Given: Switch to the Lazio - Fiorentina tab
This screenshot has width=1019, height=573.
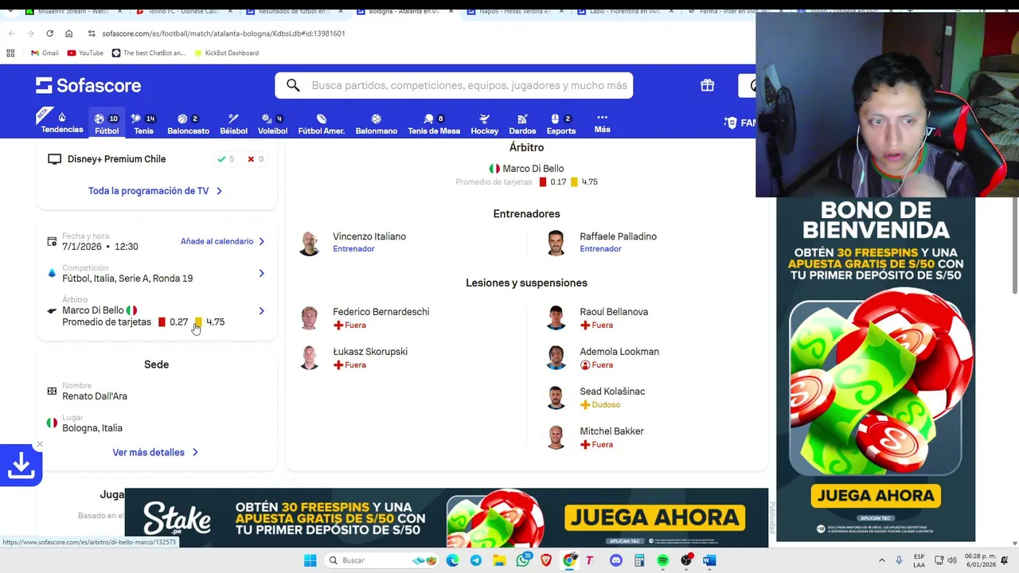Looking at the screenshot, I should [625, 12].
